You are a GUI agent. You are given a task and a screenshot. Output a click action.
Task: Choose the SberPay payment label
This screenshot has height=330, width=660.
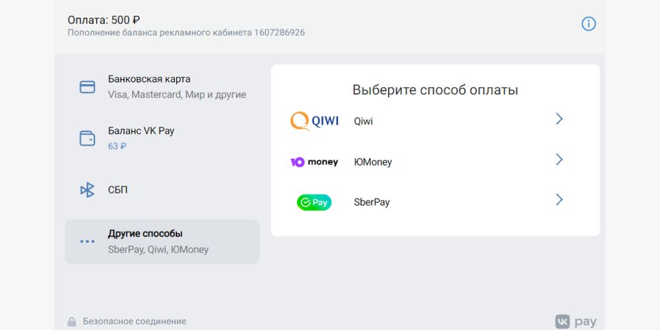[372, 202]
